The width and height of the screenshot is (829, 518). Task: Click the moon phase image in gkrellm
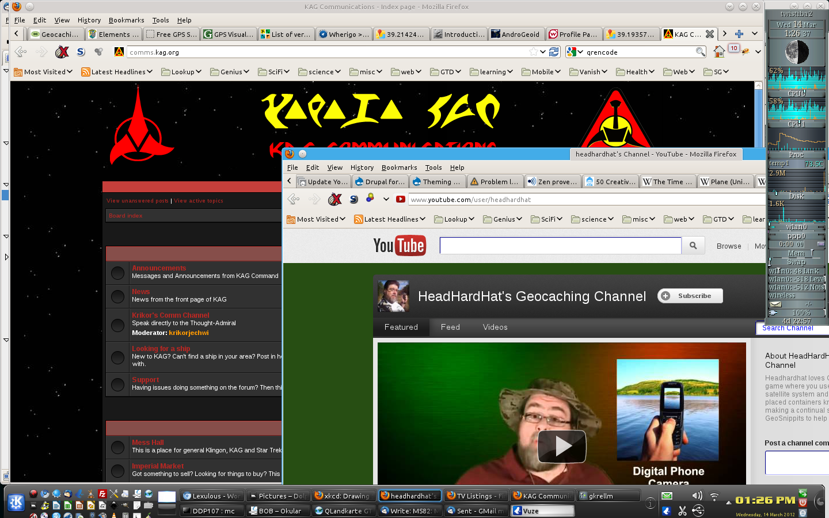point(797,52)
